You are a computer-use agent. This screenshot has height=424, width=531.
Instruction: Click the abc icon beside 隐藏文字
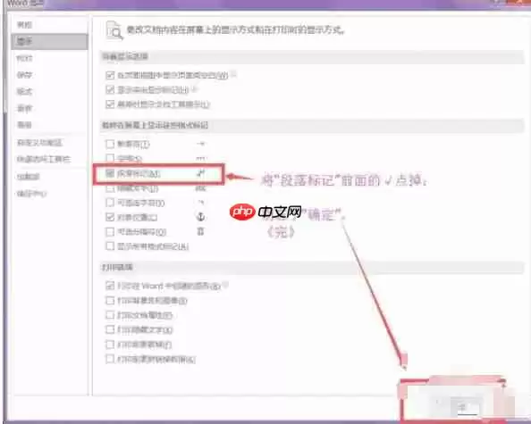pyautogui.click(x=201, y=188)
